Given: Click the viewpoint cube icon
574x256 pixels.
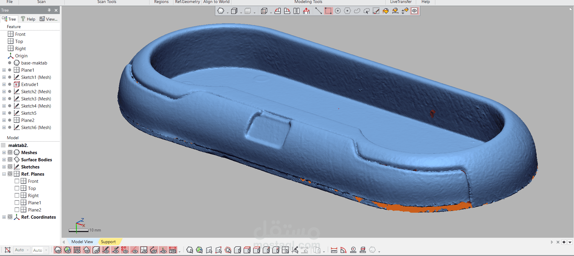Looking at the screenshot, I should (264, 11).
